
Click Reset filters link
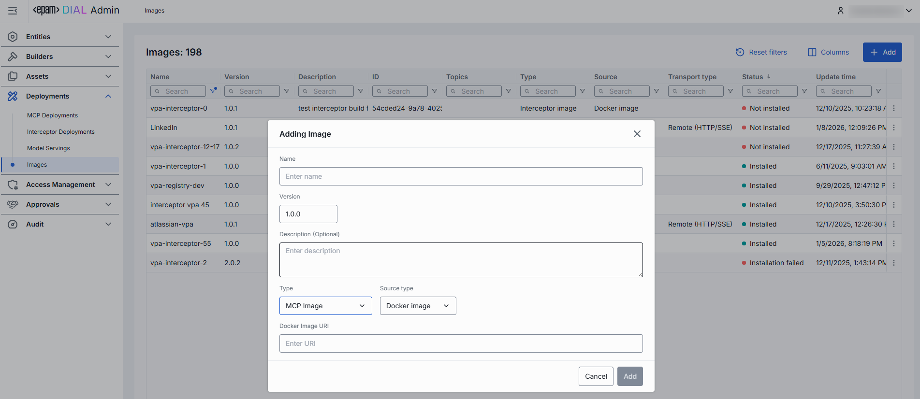(x=761, y=52)
